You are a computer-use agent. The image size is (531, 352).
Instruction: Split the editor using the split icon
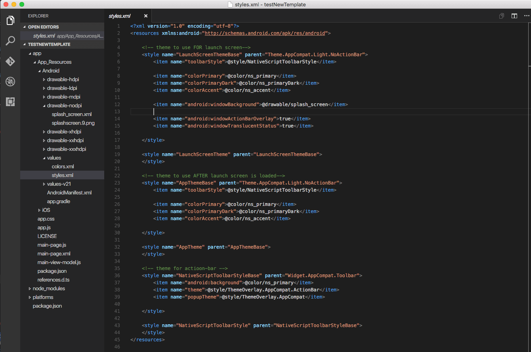pyautogui.click(x=514, y=16)
